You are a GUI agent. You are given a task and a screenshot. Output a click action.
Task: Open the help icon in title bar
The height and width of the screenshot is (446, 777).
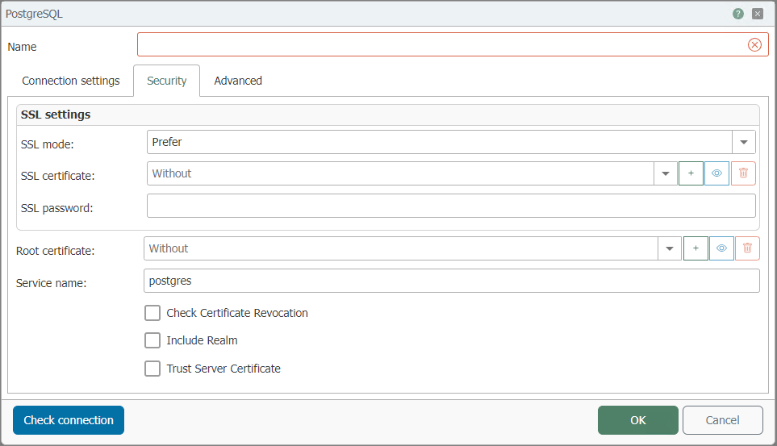[x=737, y=14]
